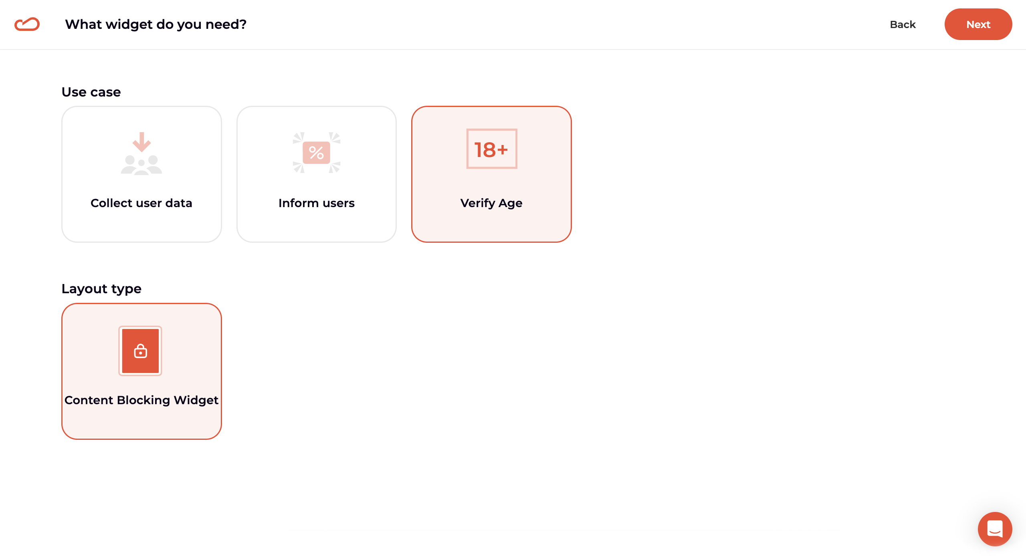The image size is (1026, 556).
Task: Click the group of people icon on Collect user data
Action: pos(141,165)
